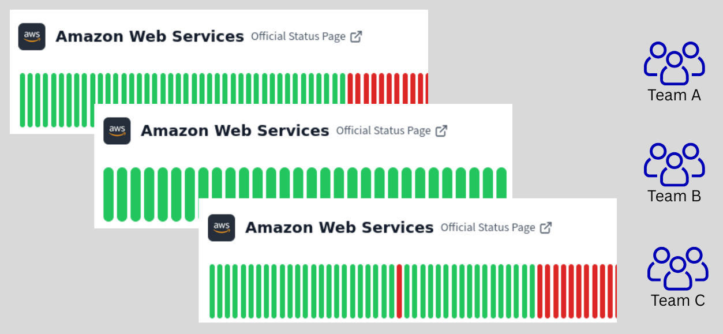Click the Amazon Web Services title in the middle card
Screen dimensions: 723x334
pos(235,130)
